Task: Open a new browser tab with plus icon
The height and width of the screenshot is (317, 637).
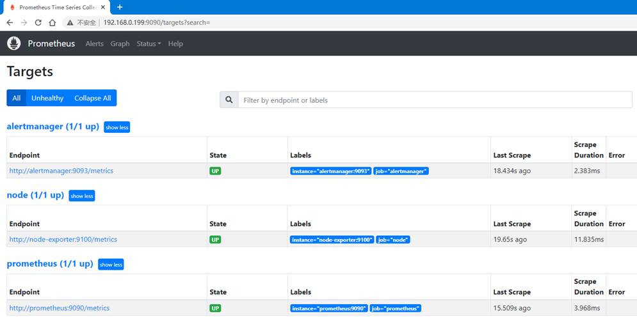Action: pyautogui.click(x=120, y=7)
